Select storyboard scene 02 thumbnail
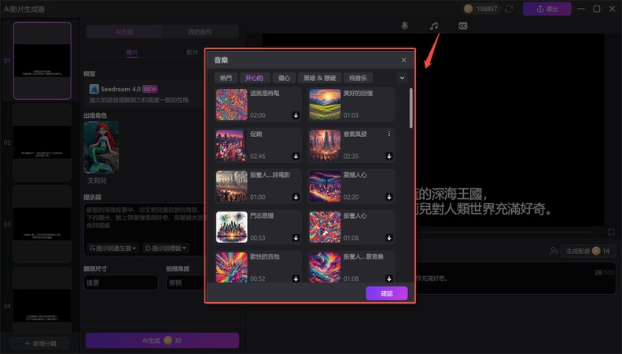This screenshot has width=622, height=354. [42, 142]
